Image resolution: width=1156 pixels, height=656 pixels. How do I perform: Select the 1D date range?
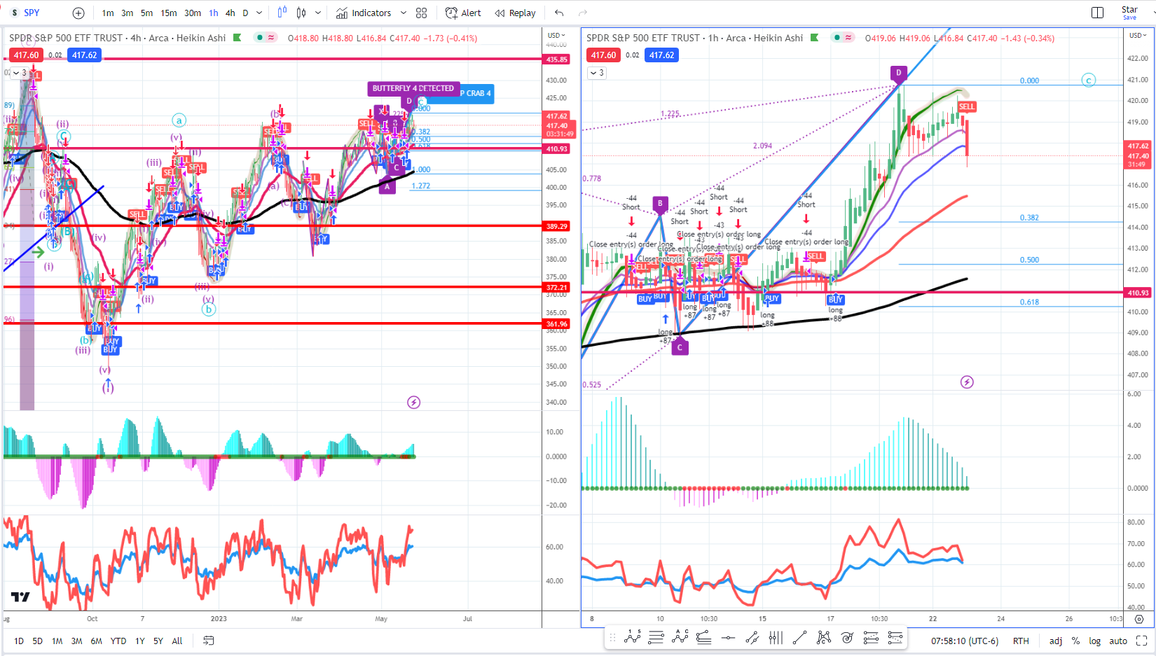click(19, 641)
